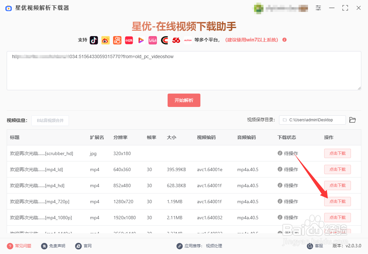Click the Weibo platform icon
The image size is (368, 254).
(x=105, y=40)
